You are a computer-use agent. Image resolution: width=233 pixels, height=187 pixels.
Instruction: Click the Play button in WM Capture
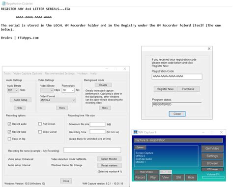point(153,178)
